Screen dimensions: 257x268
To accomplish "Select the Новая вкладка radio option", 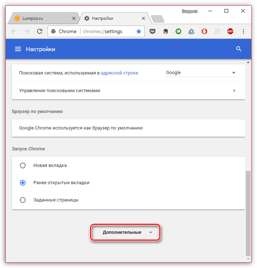I will [x=23, y=165].
